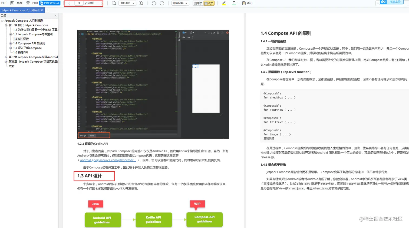Click the page number input field
This screenshot has width=409, height=228.
coord(79,3)
